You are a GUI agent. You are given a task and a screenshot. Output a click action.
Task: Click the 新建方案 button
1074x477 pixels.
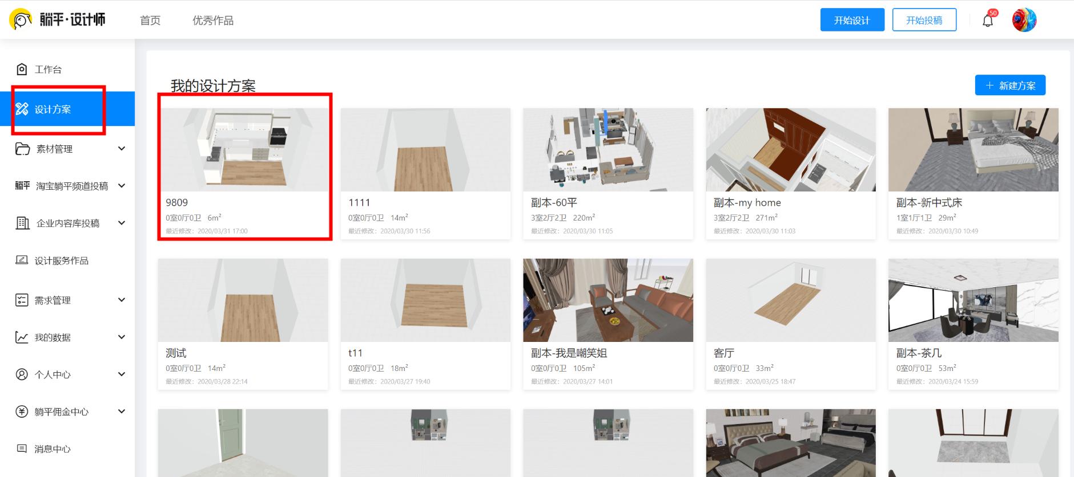tap(1010, 85)
